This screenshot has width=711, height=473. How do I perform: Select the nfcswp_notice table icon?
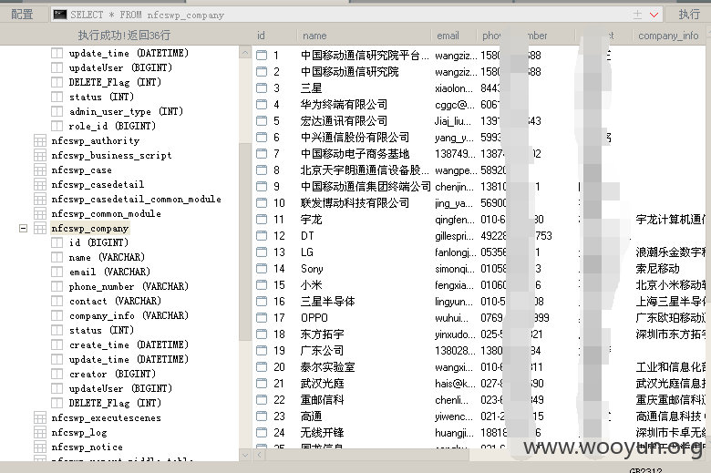(x=40, y=447)
